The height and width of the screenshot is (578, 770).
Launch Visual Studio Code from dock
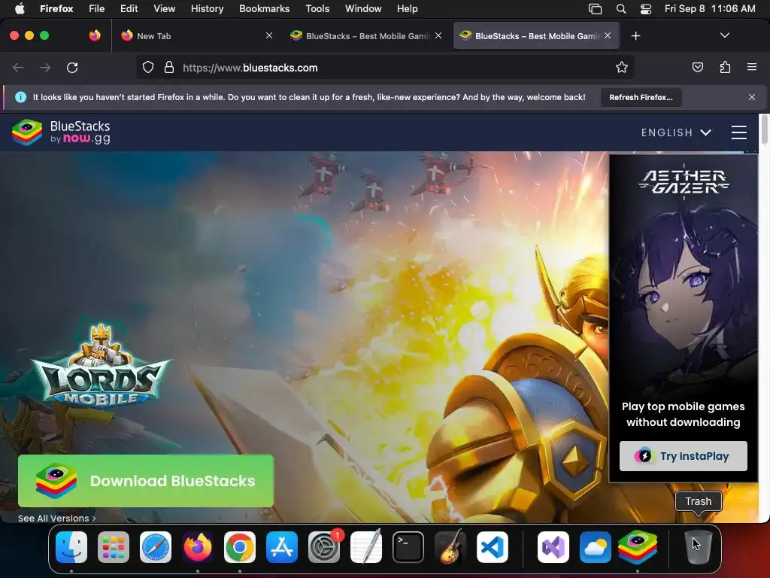pos(492,547)
